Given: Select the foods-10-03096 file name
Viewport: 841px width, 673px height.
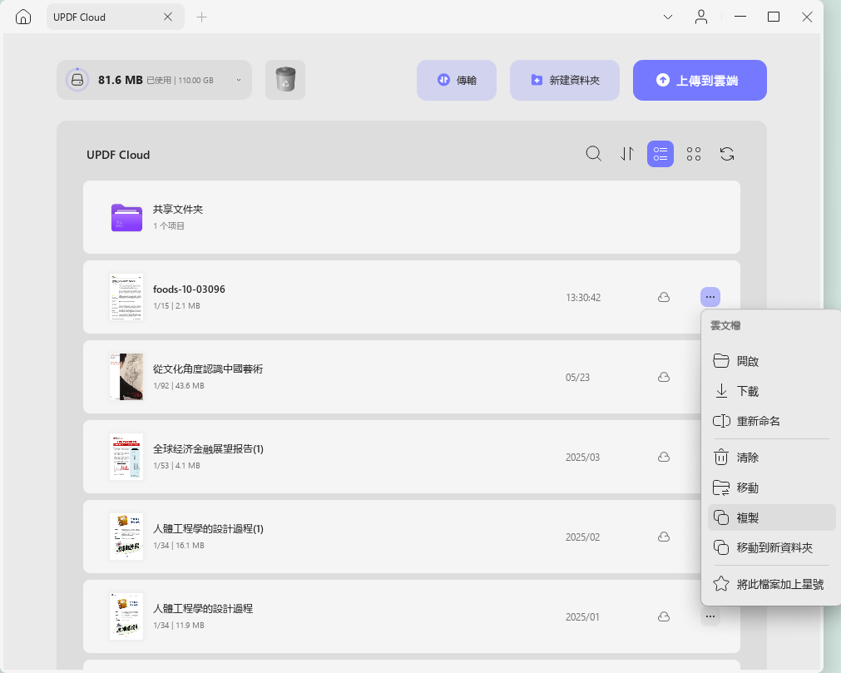Looking at the screenshot, I should coord(189,289).
